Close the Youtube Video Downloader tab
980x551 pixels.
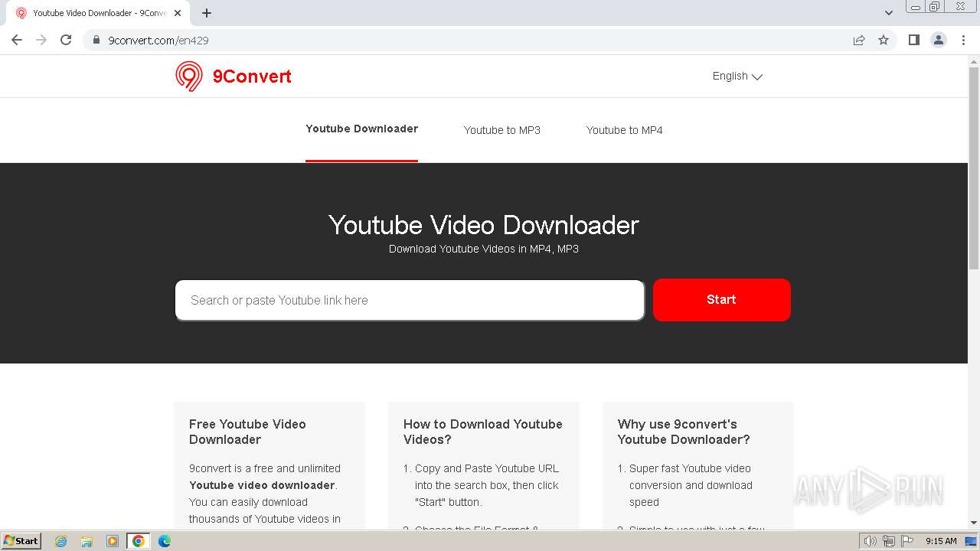pyautogui.click(x=178, y=13)
